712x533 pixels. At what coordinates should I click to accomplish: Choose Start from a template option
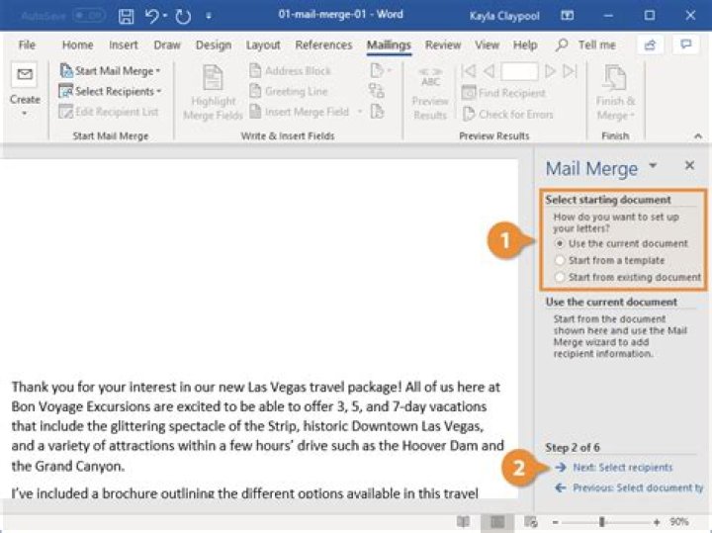pyautogui.click(x=561, y=260)
